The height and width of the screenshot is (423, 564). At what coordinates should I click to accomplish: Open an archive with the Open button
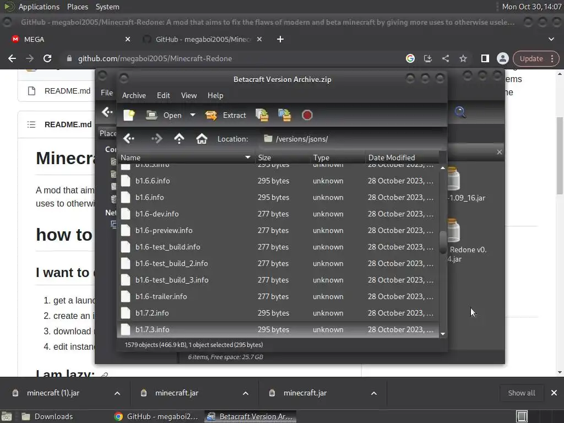164,115
